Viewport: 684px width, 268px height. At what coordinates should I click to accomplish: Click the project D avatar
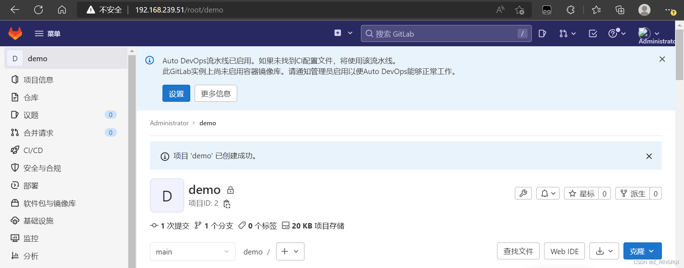[167, 195]
